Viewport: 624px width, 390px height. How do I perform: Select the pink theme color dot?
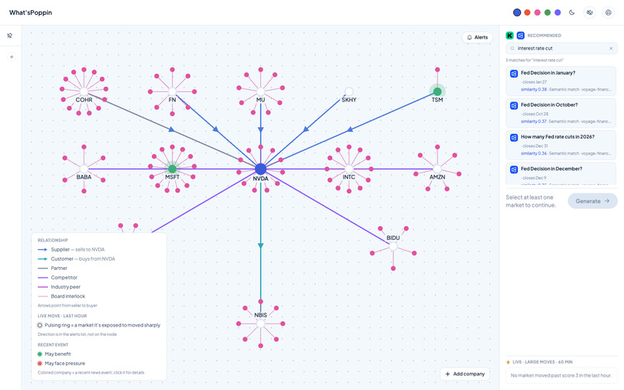pos(537,12)
